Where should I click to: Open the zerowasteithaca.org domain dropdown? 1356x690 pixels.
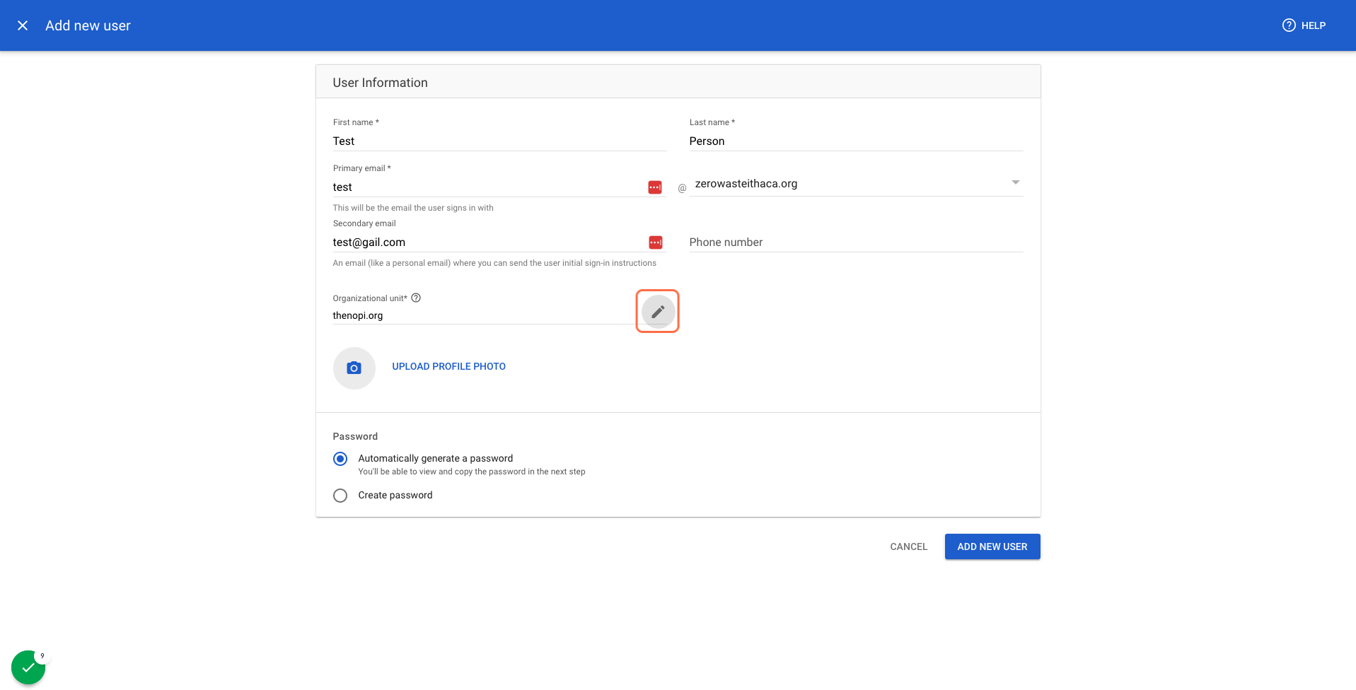click(856, 184)
